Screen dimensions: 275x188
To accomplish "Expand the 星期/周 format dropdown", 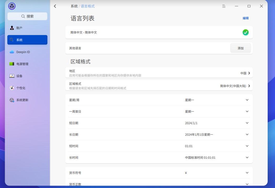I will 247,100.
